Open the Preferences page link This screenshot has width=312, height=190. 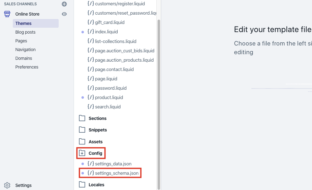27,67
